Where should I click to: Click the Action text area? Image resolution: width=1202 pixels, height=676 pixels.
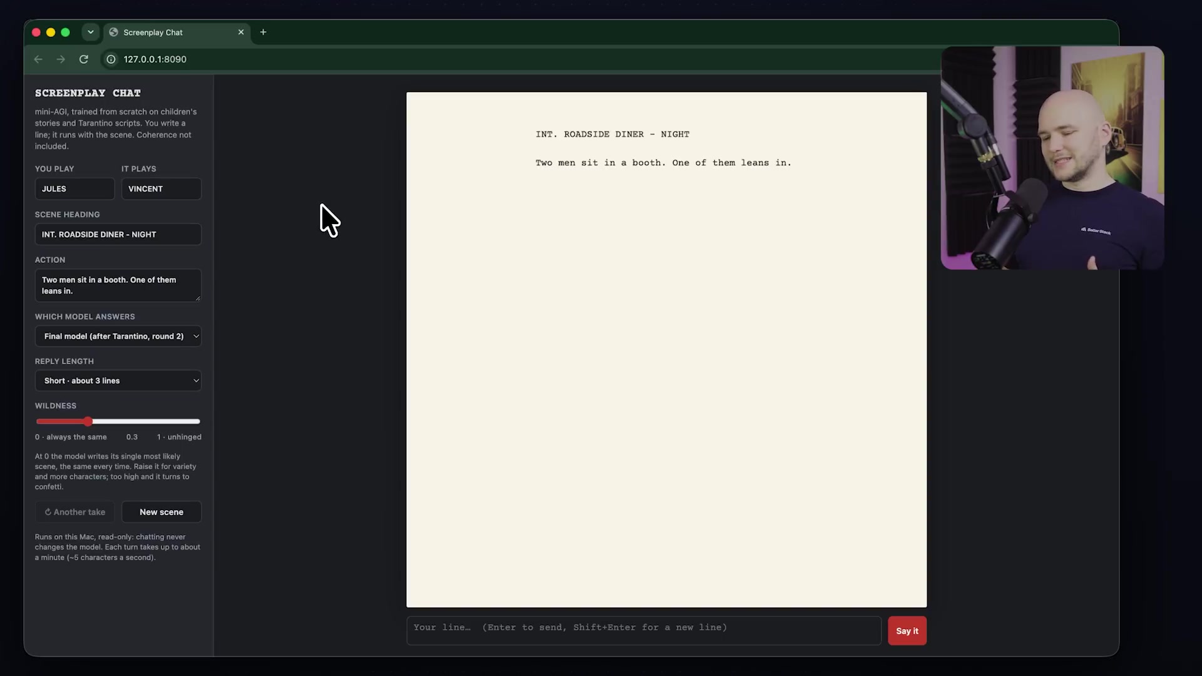[118, 285]
